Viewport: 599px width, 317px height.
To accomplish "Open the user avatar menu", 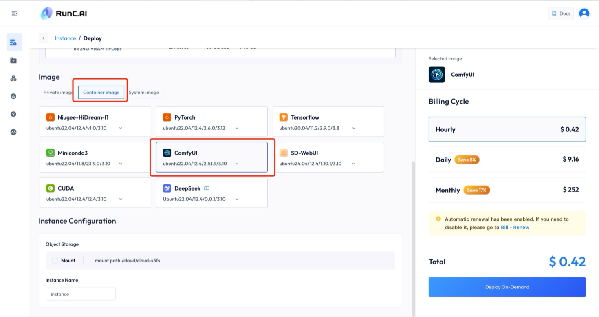I will (x=584, y=13).
